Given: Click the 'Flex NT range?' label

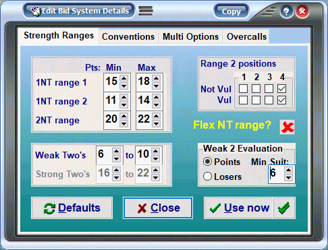Looking at the screenshot, I should (x=232, y=125).
